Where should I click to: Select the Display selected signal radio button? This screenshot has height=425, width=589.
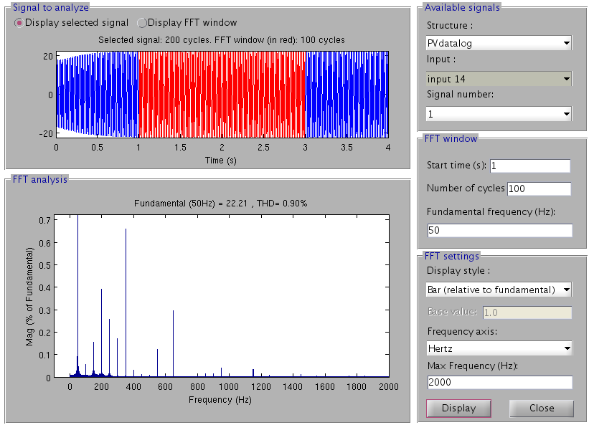pos(19,23)
